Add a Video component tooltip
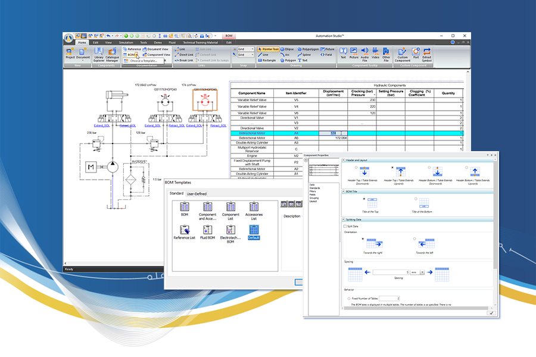Viewport: 536px width, 357px height. pyautogui.click(x=375, y=54)
